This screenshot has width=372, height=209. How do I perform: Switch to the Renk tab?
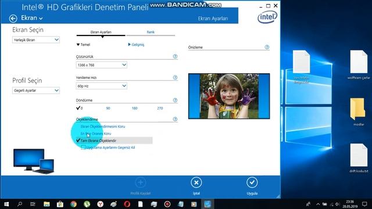point(151,33)
